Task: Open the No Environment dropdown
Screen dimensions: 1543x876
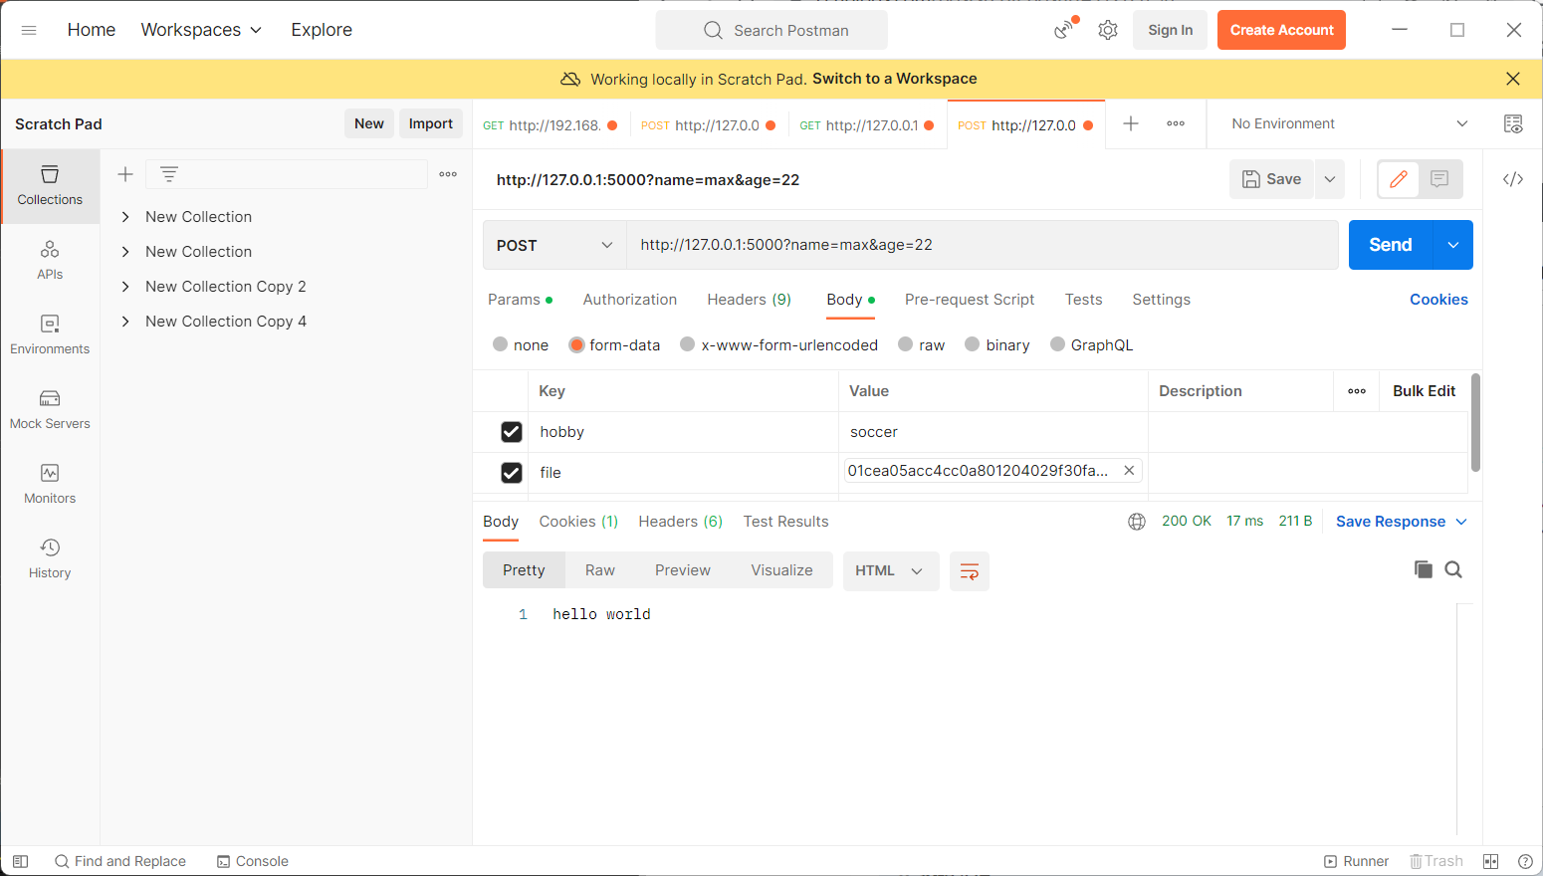Action: click(1349, 123)
